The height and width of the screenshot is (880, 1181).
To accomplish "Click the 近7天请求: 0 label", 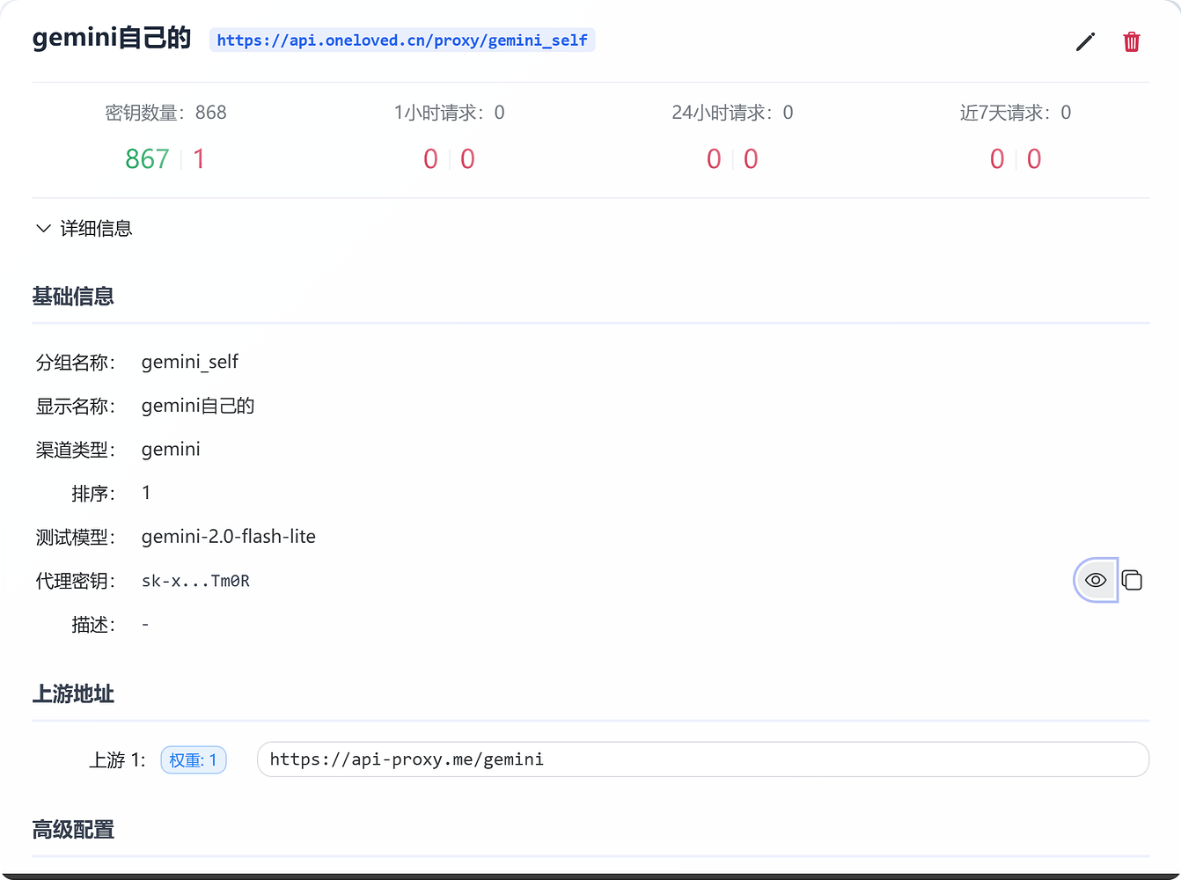I will [x=1016, y=113].
